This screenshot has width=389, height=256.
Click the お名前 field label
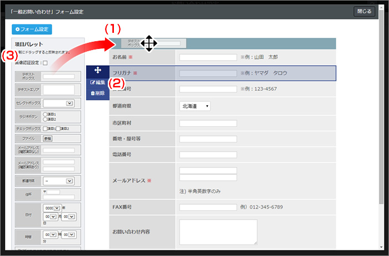pos(119,57)
